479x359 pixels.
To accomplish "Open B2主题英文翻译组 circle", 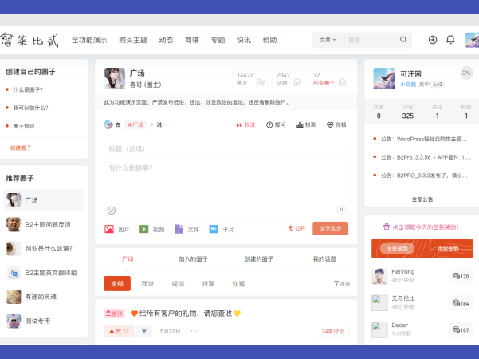I will point(43,273).
